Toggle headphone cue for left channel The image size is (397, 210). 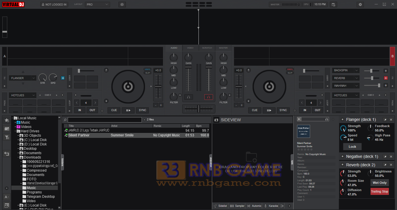coord(188,97)
